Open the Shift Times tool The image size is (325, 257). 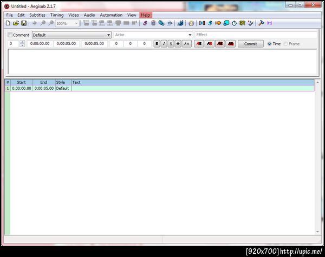coord(202,23)
